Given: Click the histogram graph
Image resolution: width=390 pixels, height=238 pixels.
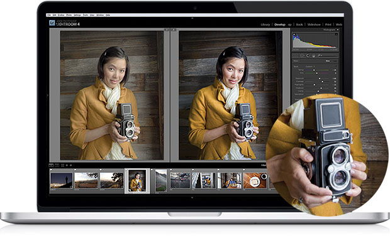Looking at the screenshot, I should 315,40.
